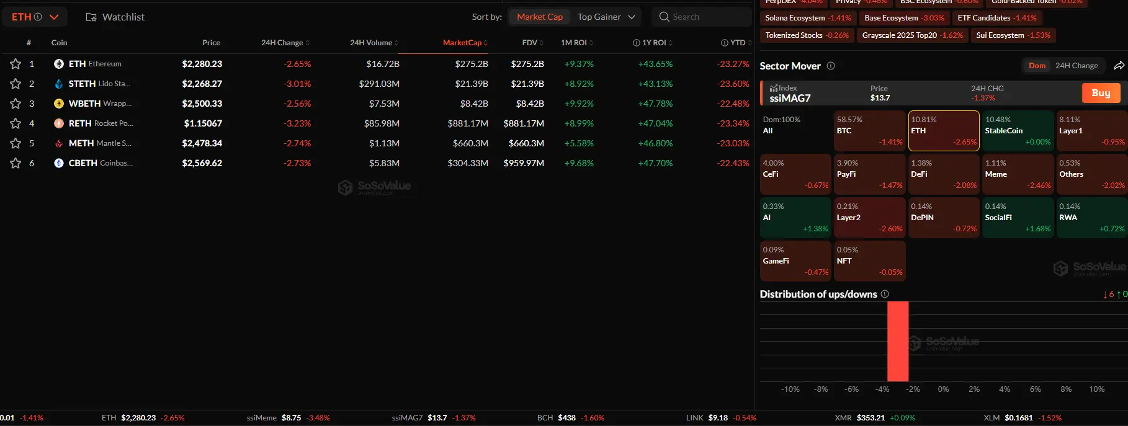
Task: Select the All sector tile
Action: 795,131
